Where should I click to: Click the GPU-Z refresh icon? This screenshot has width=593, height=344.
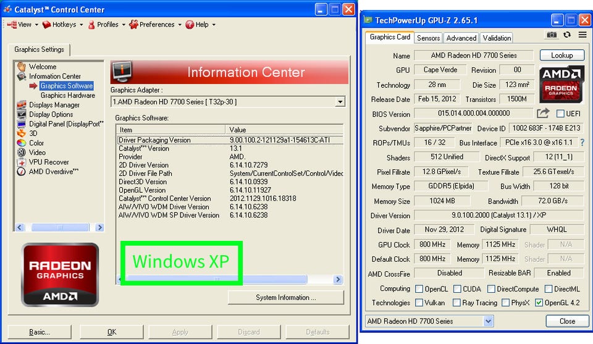[x=567, y=35]
